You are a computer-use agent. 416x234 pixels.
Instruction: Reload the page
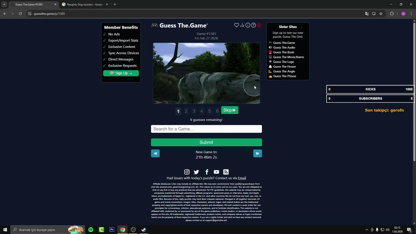(20, 14)
